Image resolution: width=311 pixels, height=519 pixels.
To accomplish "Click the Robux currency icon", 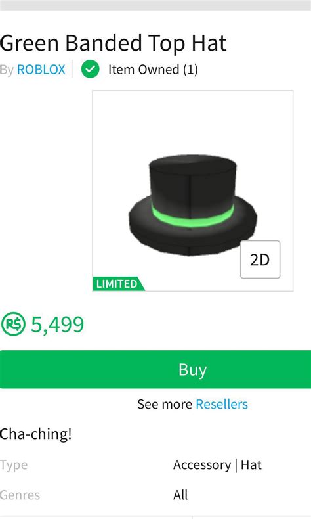I will [x=13, y=325].
